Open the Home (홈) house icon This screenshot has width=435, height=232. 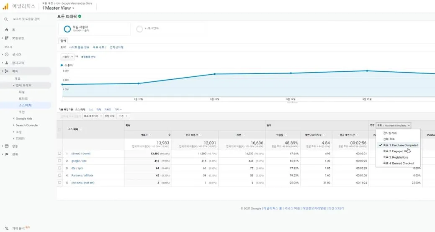(x=7, y=30)
